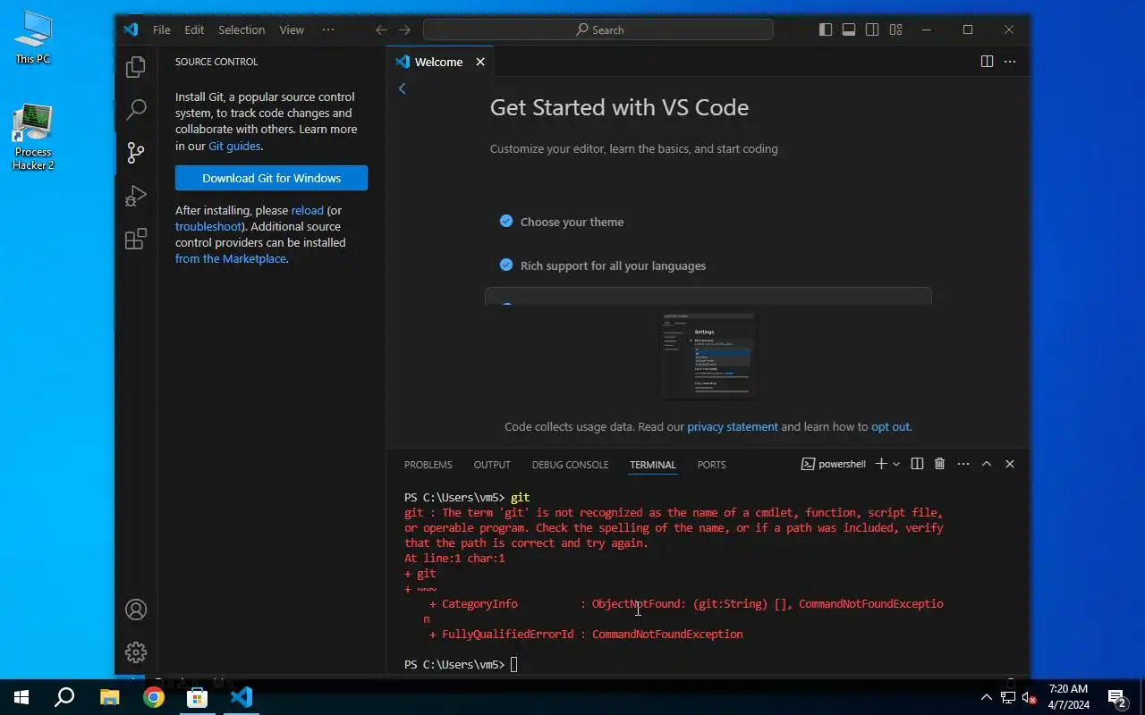Open the Selection menu
The image size is (1145, 715).
pyautogui.click(x=242, y=29)
